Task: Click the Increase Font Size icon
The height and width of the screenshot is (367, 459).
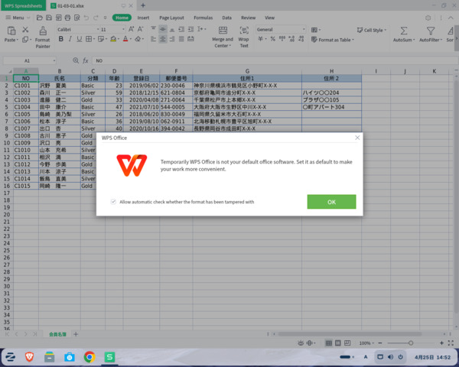Action: 131,29
